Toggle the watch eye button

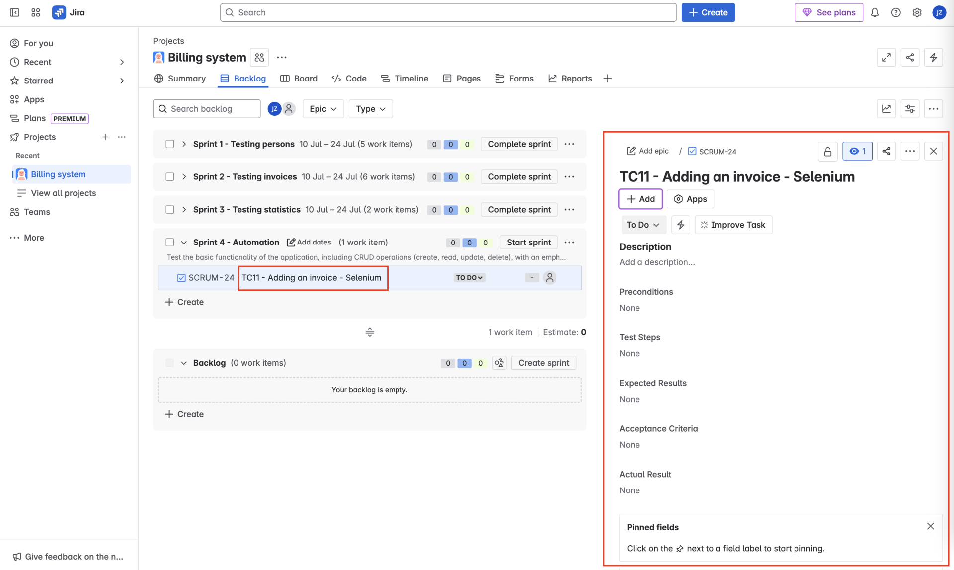tap(857, 151)
